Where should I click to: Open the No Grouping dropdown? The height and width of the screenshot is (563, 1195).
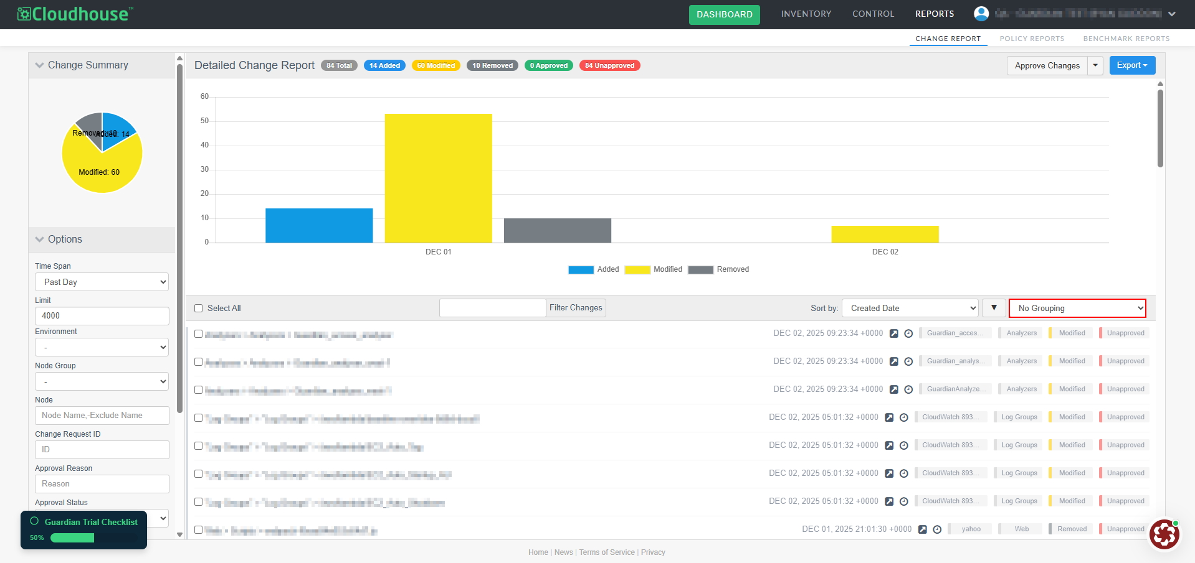(1077, 308)
